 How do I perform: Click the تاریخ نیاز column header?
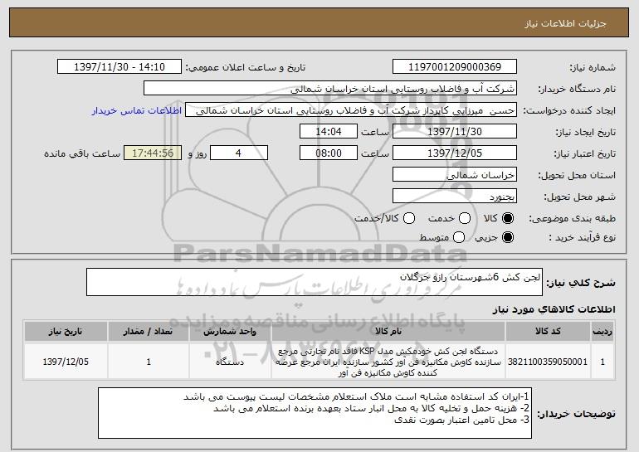point(66,332)
